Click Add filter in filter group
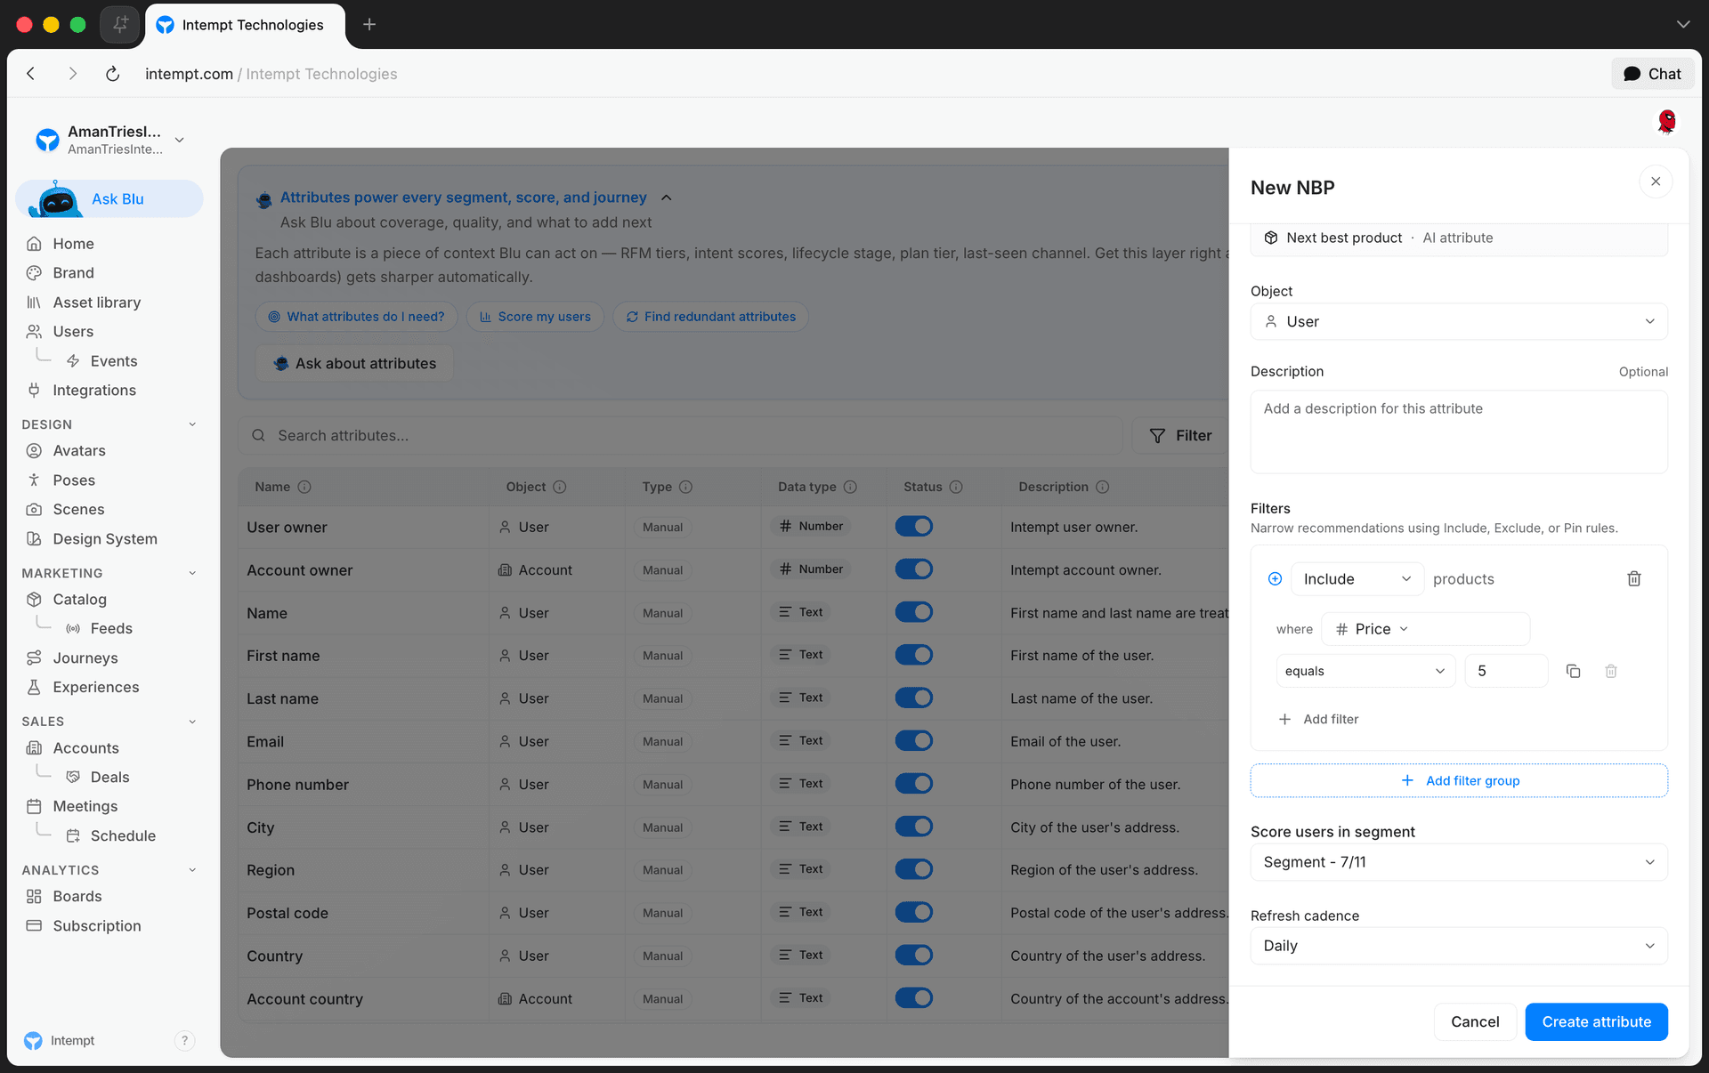The width and height of the screenshot is (1709, 1073). point(1318,719)
